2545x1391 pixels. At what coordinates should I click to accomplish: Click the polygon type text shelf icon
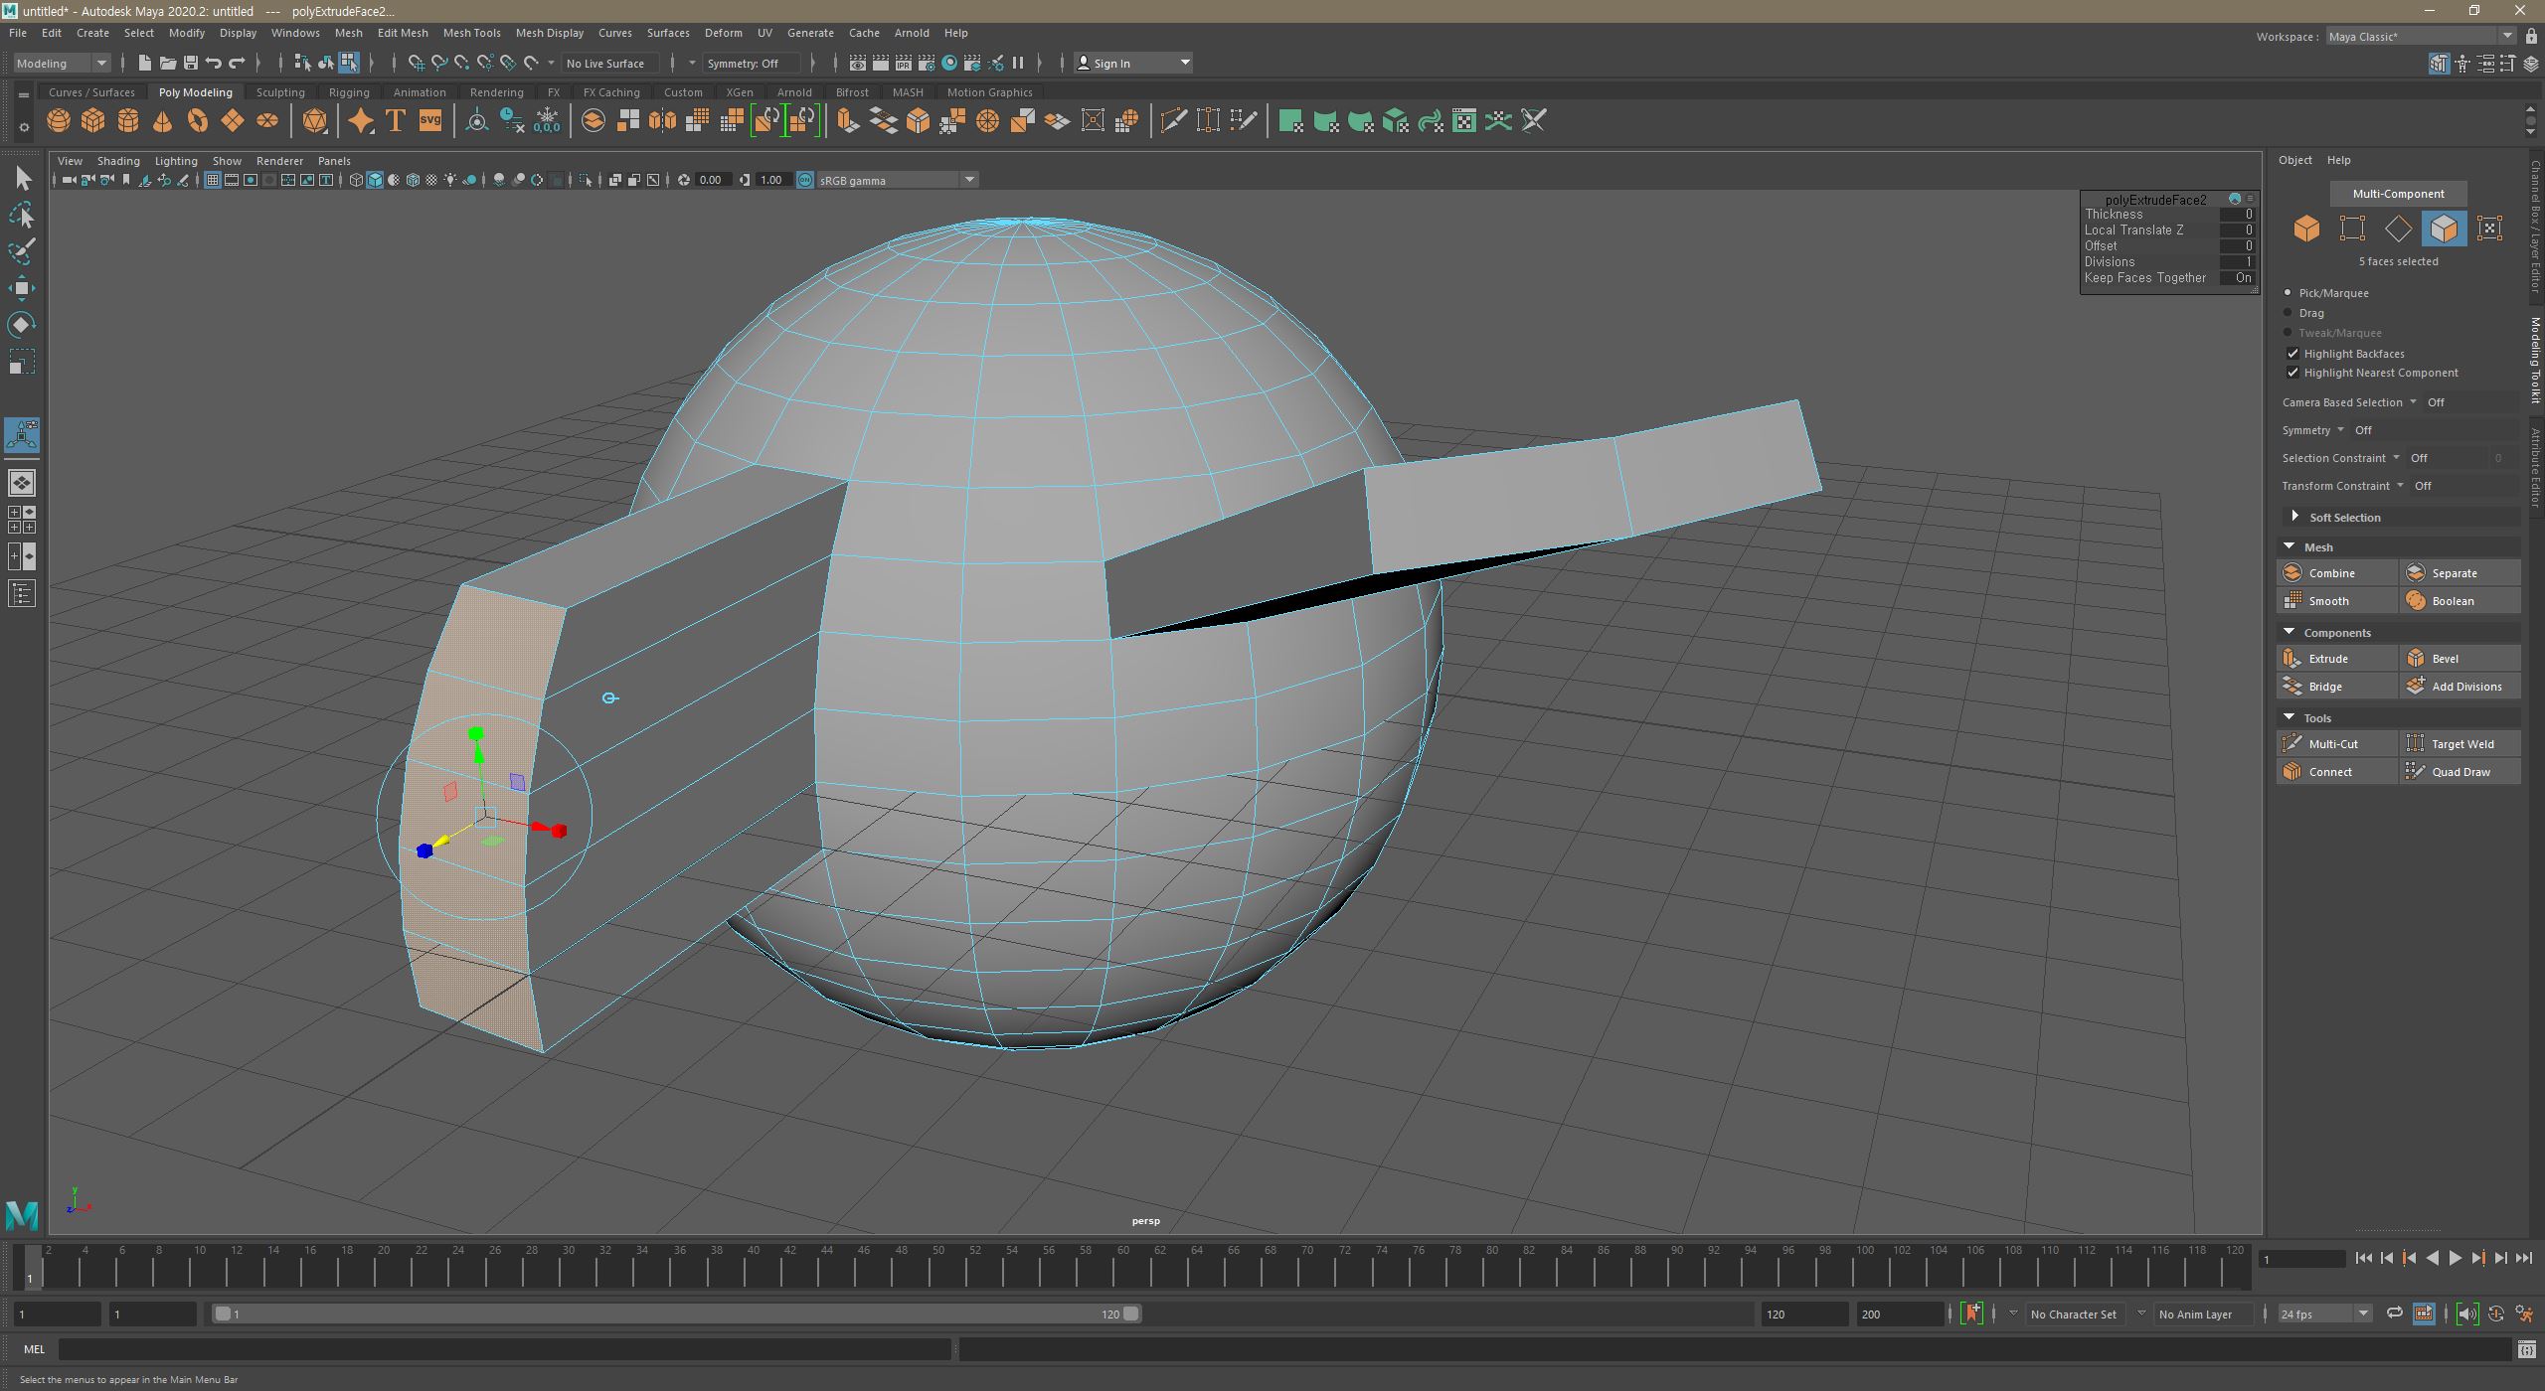click(x=395, y=121)
